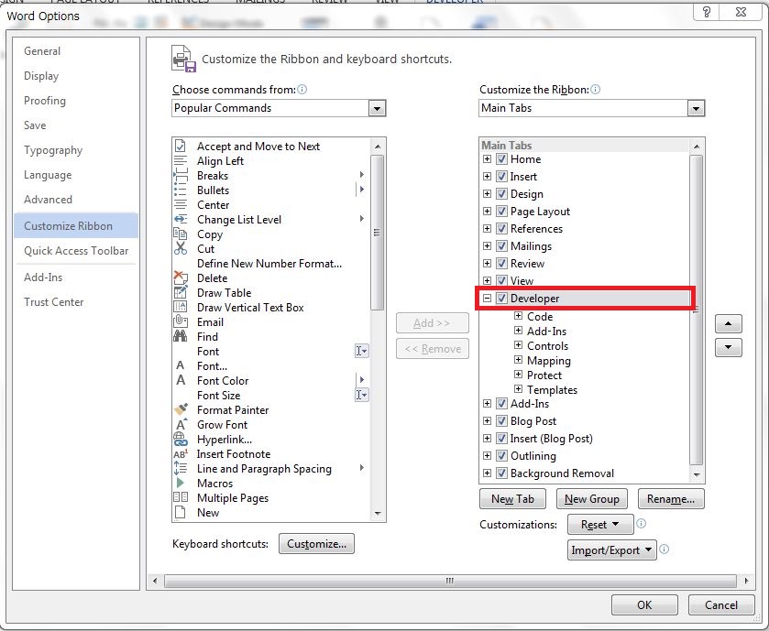769x631 pixels.
Task: Click the New document icon
Action: coord(180,512)
